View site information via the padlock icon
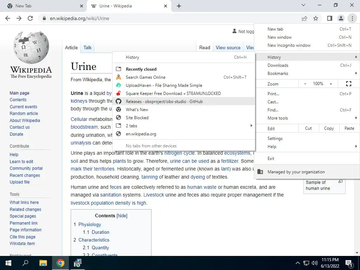This screenshot has width=360, height=270. click(x=44, y=18)
